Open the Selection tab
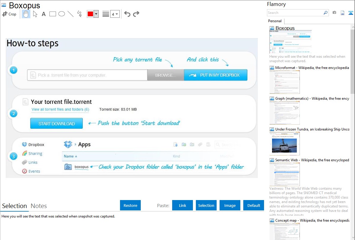 (15, 206)
